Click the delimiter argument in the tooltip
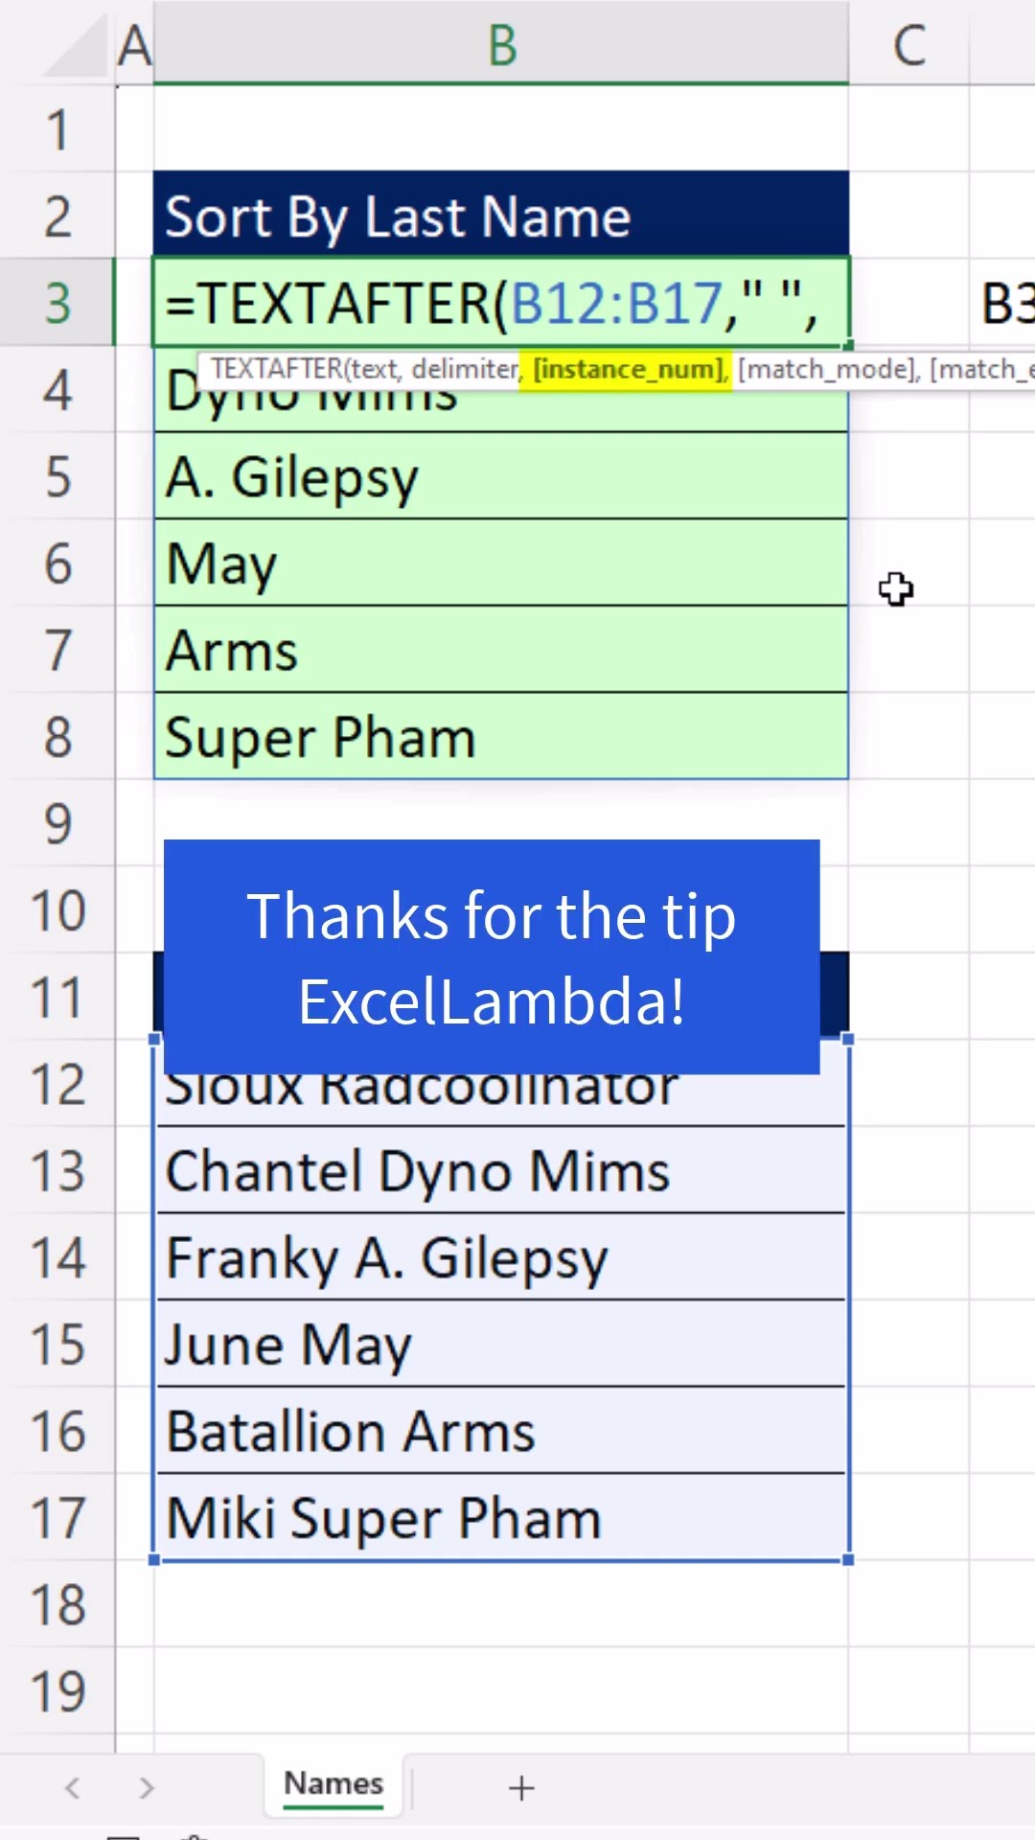 (466, 369)
